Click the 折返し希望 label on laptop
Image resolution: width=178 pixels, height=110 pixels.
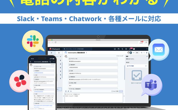pyautogui.click(x=73, y=83)
